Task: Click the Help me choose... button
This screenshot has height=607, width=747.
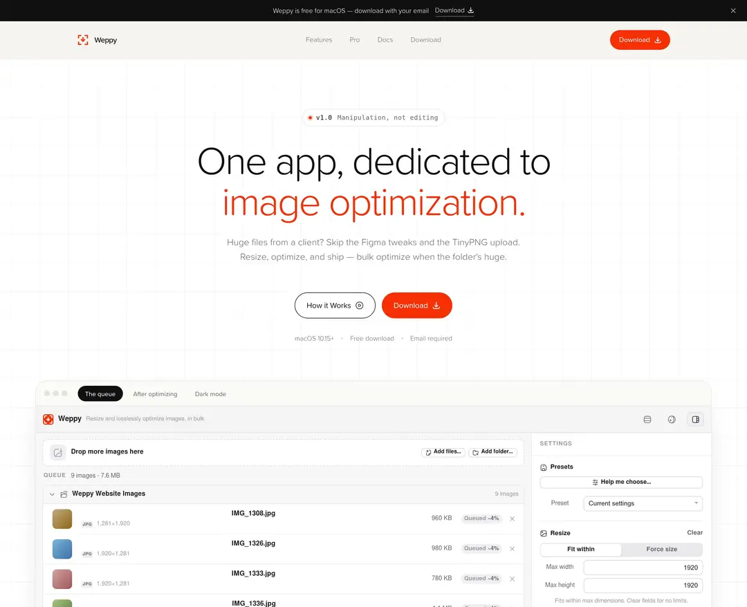Action: click(x=621, y=483)
